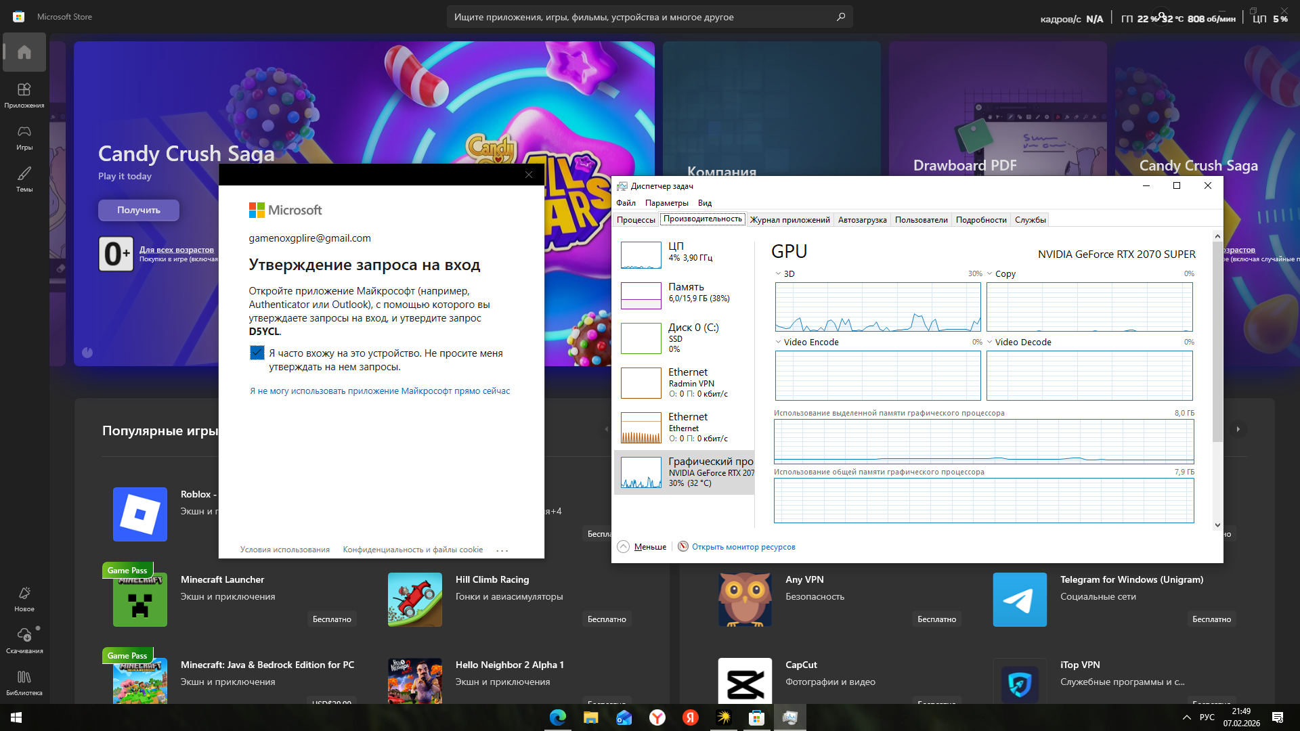1300x731 pixels.
Task: Click the Task Manager vertical scrollbar down arrow
Action: pos(1217,525)
